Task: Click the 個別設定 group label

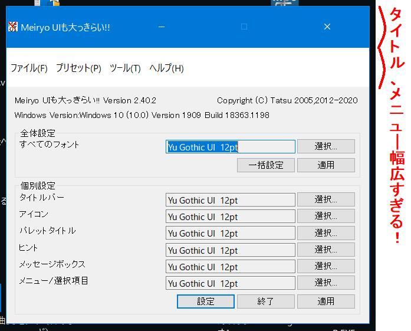Action: point(38,186)
